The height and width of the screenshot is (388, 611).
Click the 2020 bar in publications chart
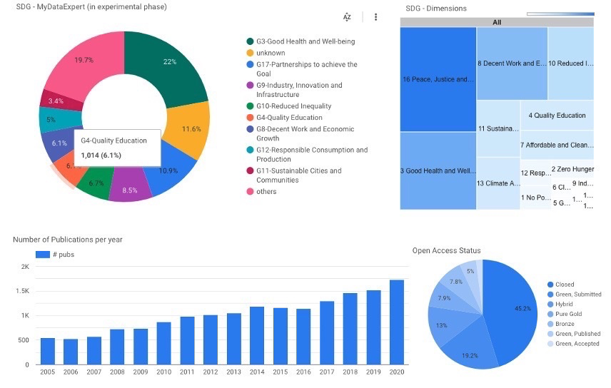[396, 322]
